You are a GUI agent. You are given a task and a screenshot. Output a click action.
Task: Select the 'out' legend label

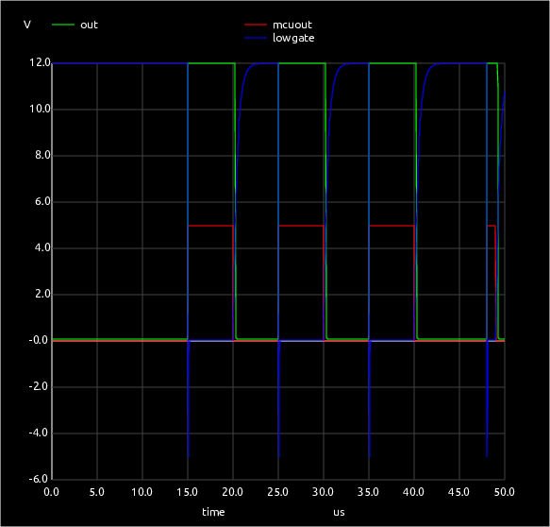[89, 25]
